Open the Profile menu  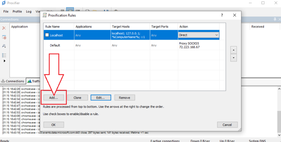point(17,12)
